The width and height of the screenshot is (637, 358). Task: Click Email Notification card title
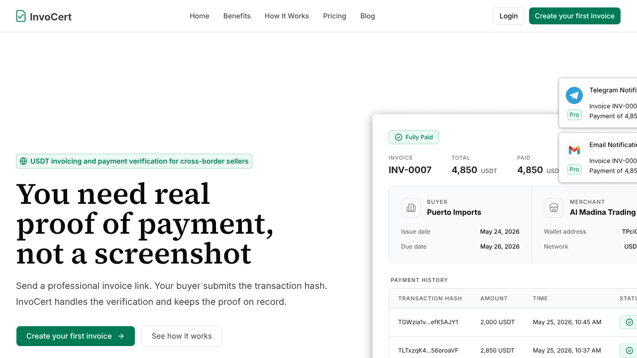point(613,145)
